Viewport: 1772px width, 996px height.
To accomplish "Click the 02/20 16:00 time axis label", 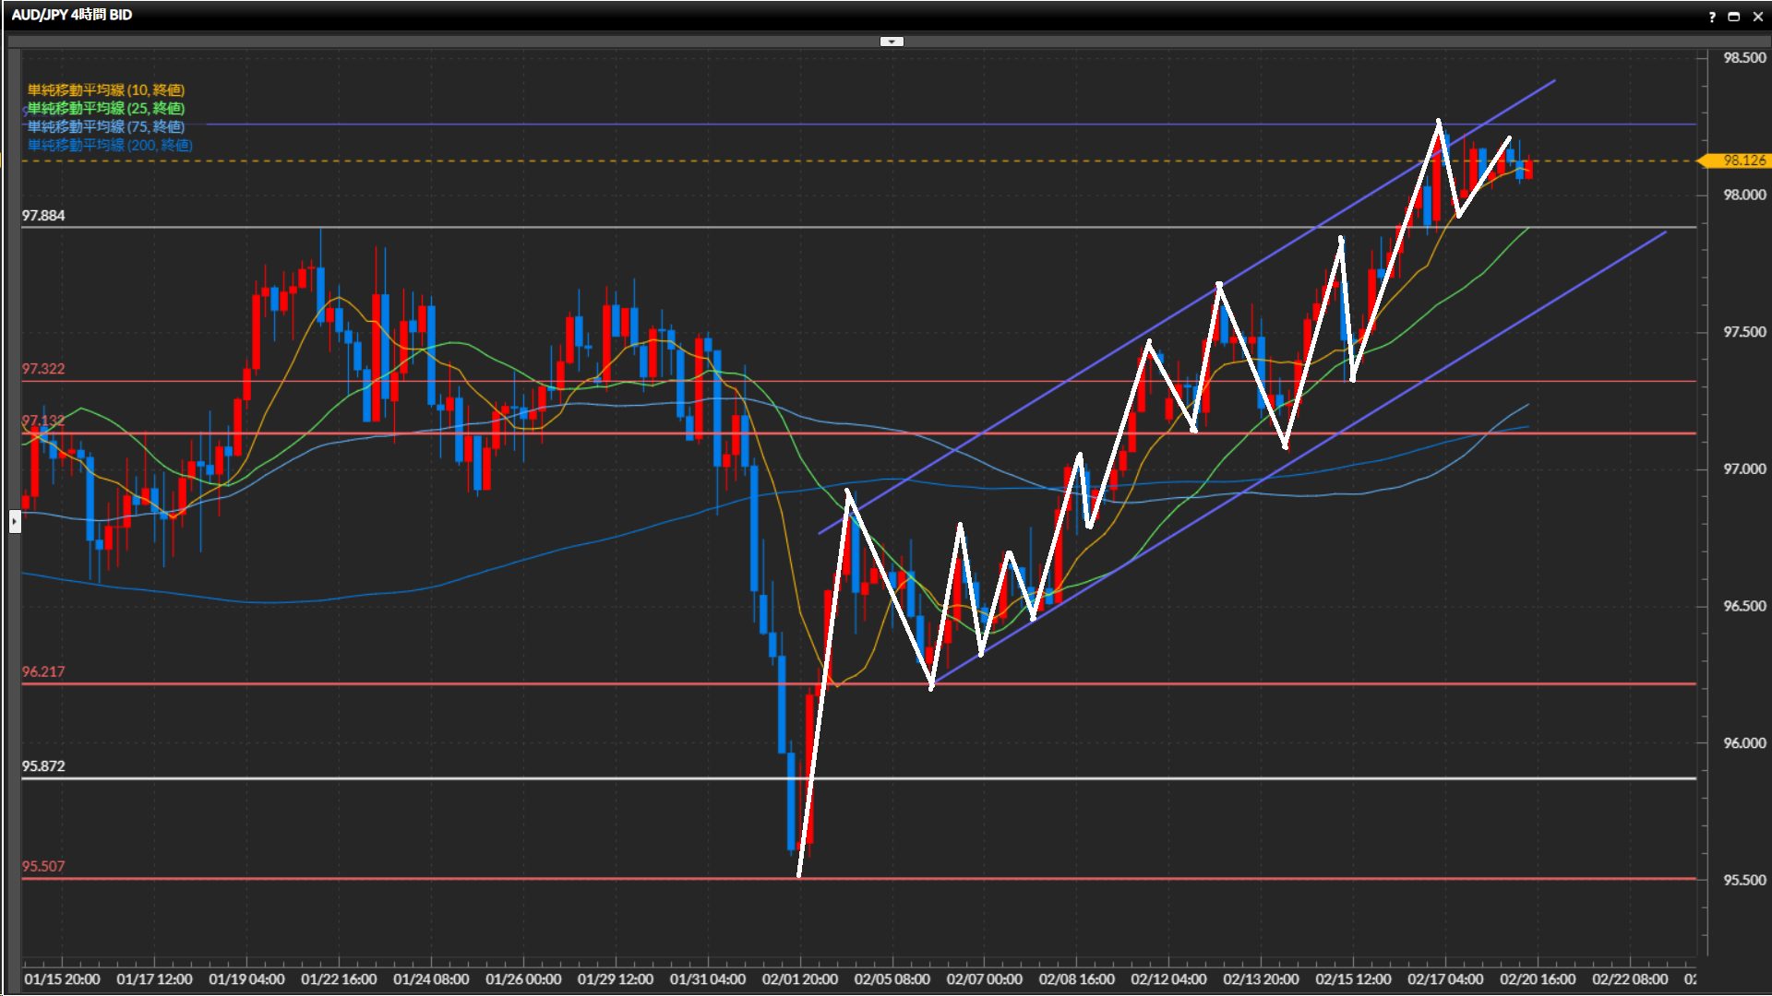I will tap(1537, 978).
